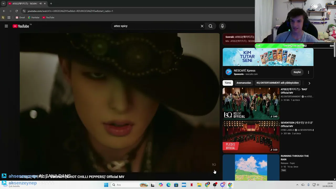
Task: View site information icon in address bar
Action: point(24,11)
